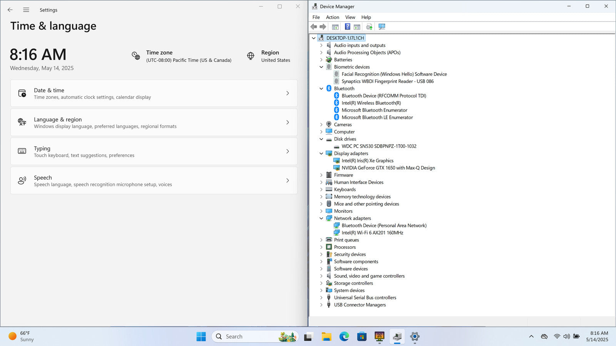Expand the Processors category
Image resolution: width=616 pixels, height=346 pixels.
click(321, 247)
